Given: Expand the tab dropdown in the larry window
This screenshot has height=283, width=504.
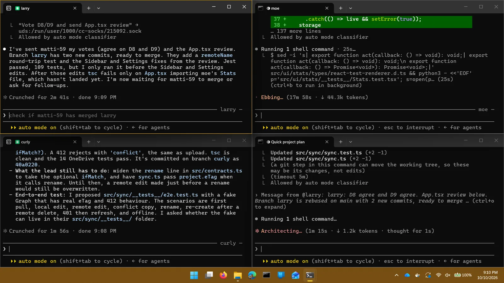Looking at the screenshot, I should pyautogui.click(x=99, y=8).
